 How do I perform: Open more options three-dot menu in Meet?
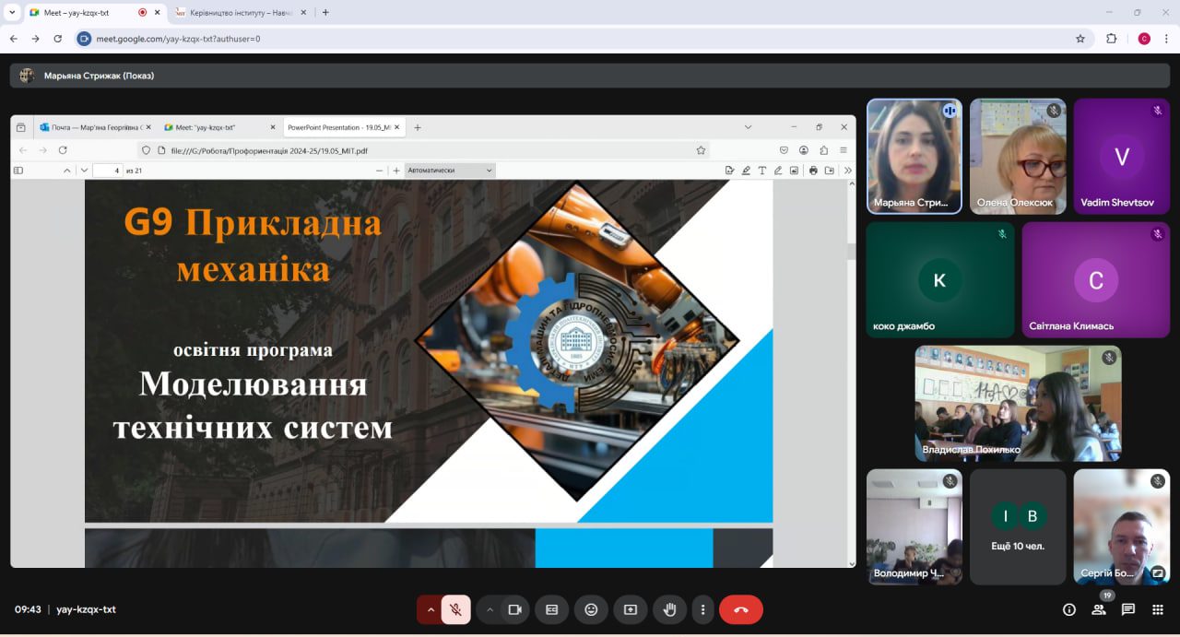coord(702,609)
